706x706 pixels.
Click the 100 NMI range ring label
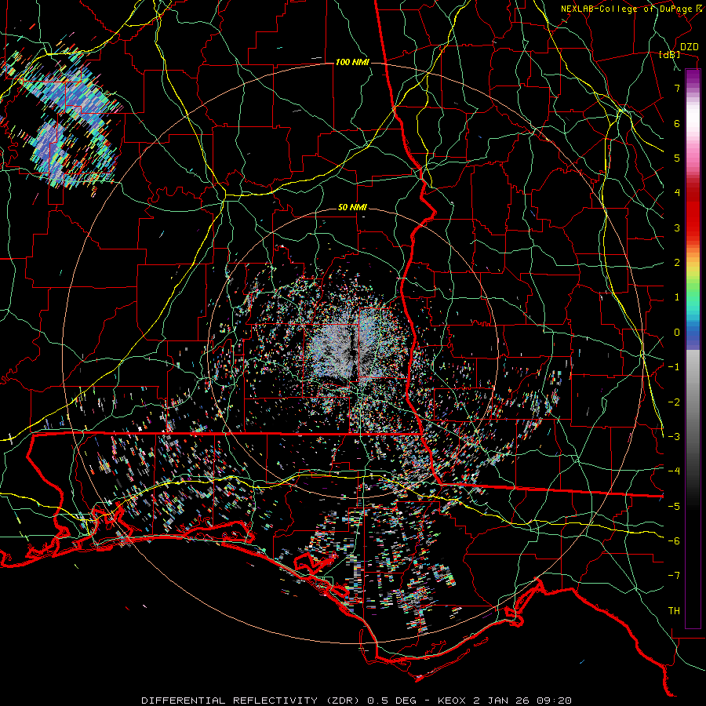pyautogui.click(x=352, y=62)
